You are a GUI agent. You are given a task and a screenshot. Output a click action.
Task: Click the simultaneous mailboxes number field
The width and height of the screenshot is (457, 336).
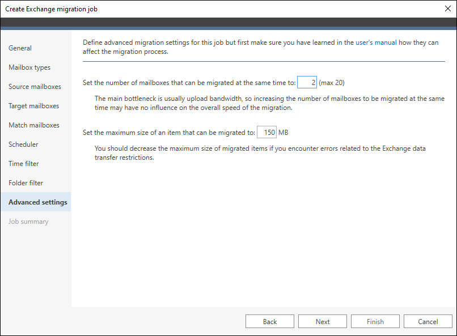click(x=307, y=82)
